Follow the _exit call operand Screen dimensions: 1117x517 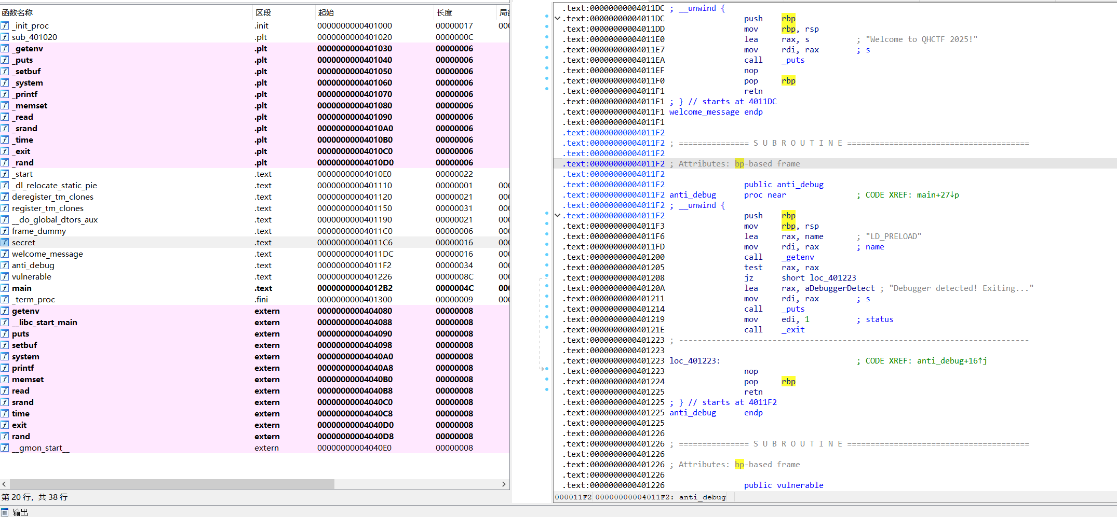coord(793,329)
